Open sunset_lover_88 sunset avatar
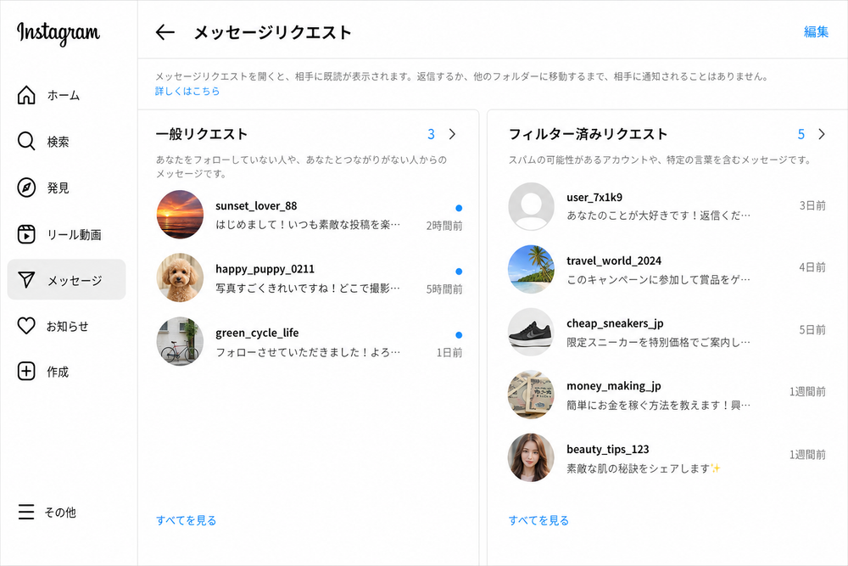The height and width of the screenshot is (566, 848). click(x=180, y=215)
